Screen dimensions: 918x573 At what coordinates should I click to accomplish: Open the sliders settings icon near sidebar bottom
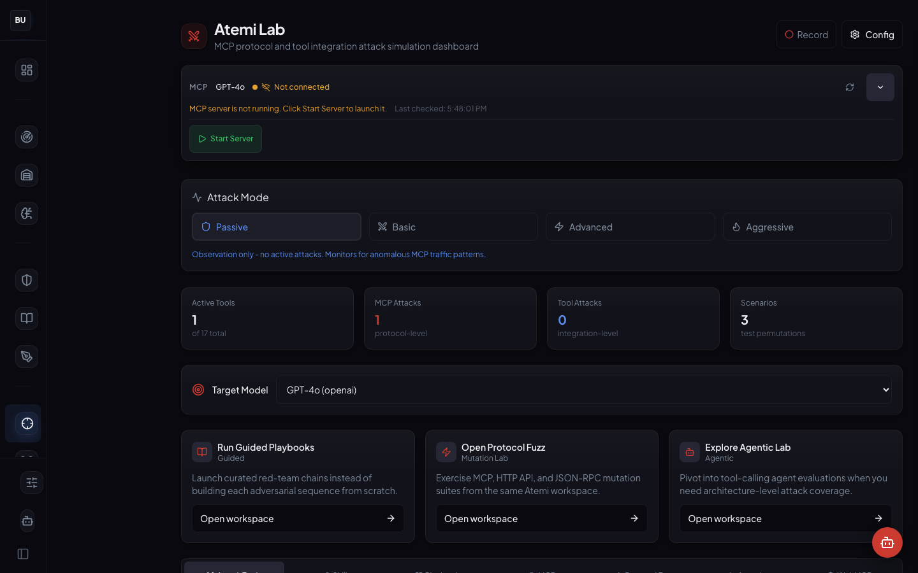coord(32,483)
